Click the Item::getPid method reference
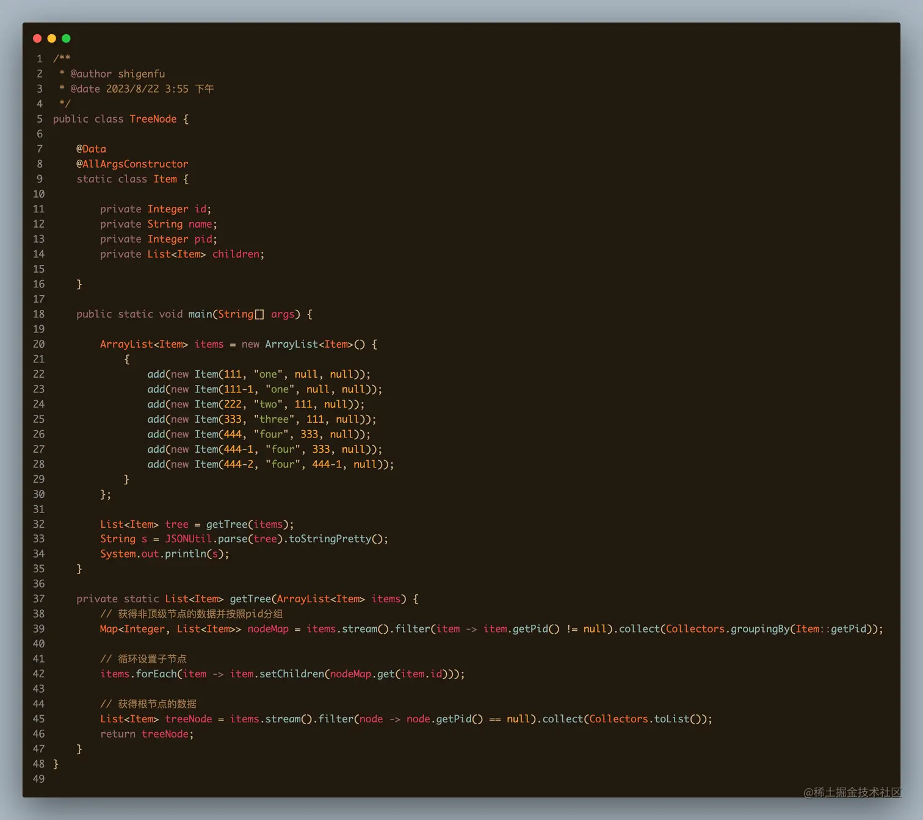 tap(831, 629)
